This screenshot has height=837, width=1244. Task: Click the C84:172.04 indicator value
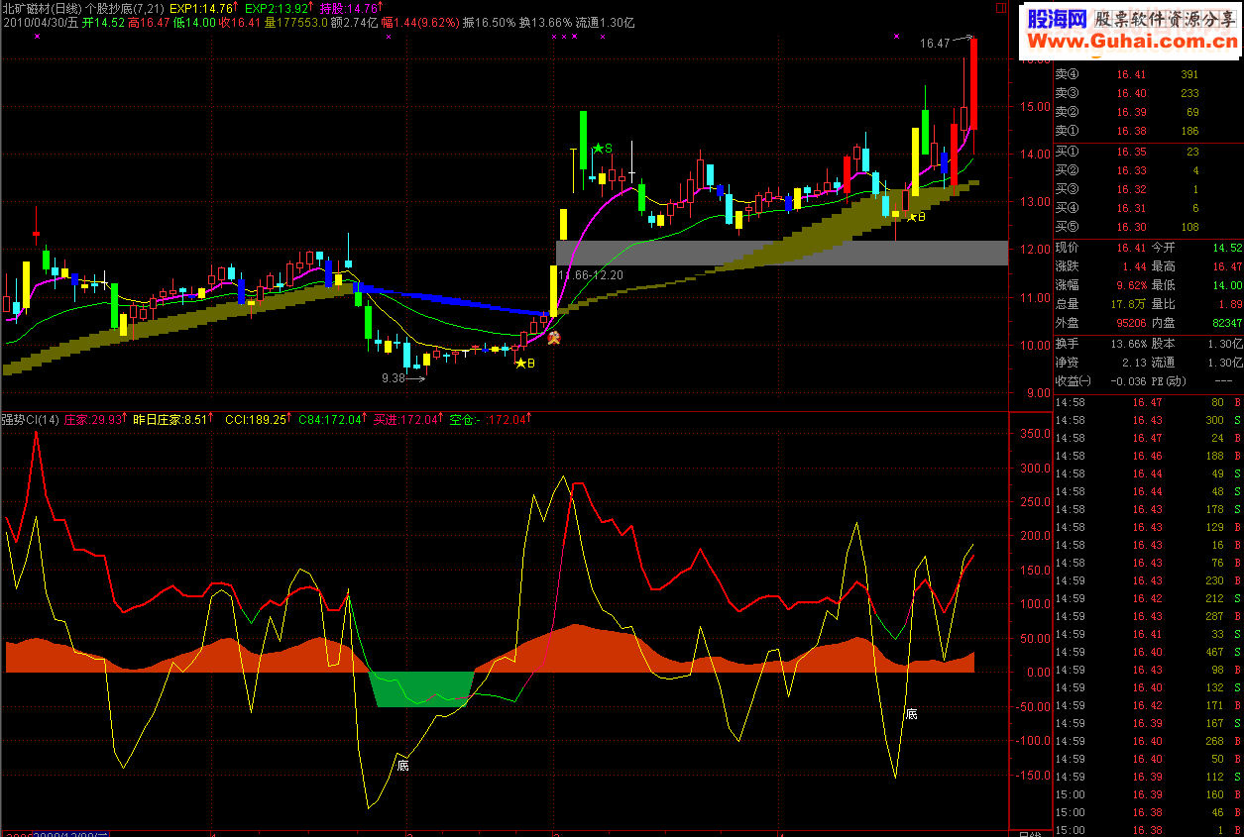pyautogui.click(x=331, y=419)
